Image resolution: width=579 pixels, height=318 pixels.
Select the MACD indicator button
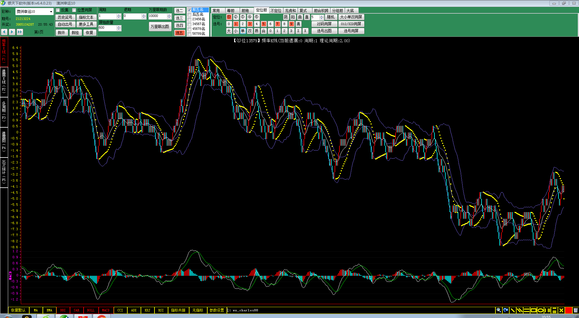(106, 310)
